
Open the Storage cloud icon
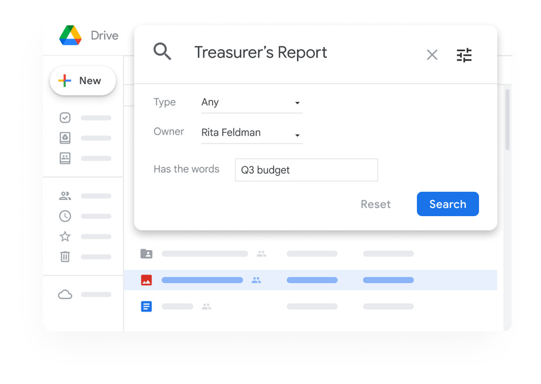[x=65, y=295]
